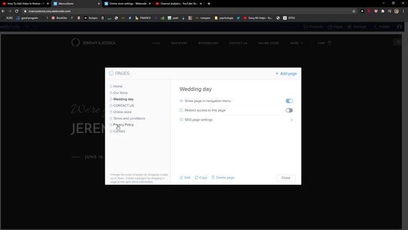Open compare bookmark folder
This screenshot has width=408, height=230.
coord(203,18)
